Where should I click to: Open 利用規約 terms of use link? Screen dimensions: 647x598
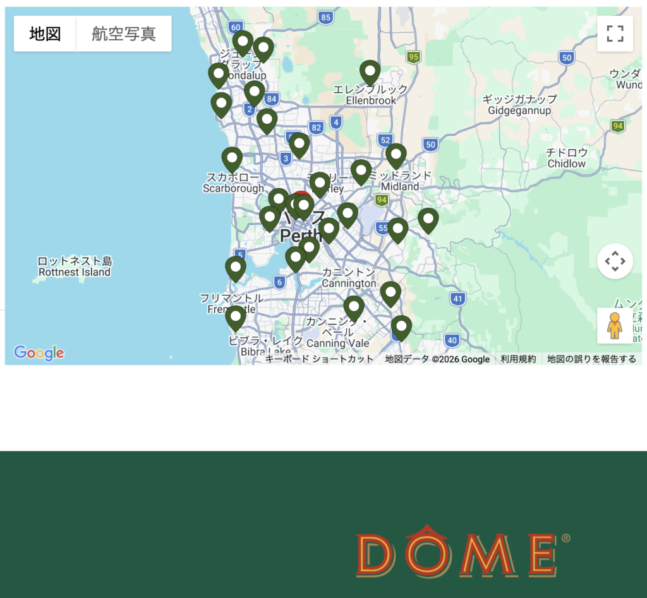[518, 359]
